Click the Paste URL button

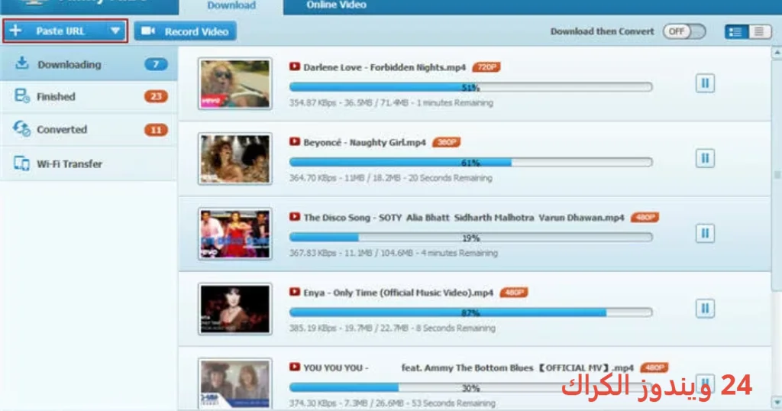66,31
